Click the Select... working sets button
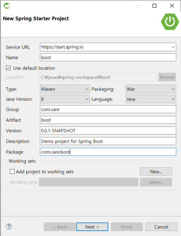Image resolution: width=181 pixels, height=236 pixels. pyautogui.click(x=156, y=182)
